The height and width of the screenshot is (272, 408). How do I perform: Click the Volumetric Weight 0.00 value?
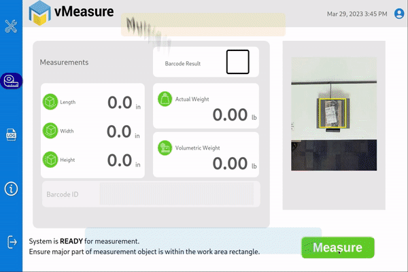click(230, 163)
